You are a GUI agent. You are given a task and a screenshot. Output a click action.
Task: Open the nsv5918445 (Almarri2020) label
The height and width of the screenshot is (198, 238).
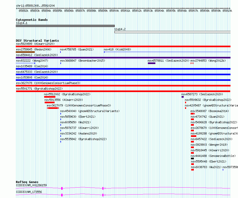click(210, 151)
